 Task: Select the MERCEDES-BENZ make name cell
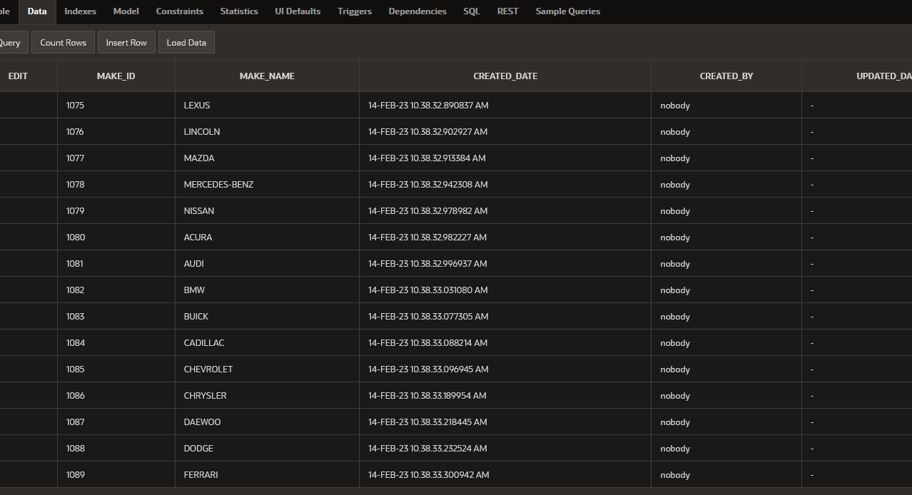[x=267, y=185]
